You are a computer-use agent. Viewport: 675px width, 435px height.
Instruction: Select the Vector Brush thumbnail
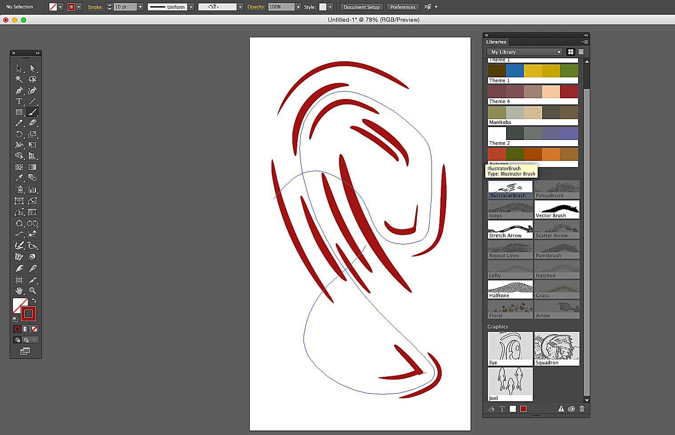pyautogui.click(x=557, y=209)
